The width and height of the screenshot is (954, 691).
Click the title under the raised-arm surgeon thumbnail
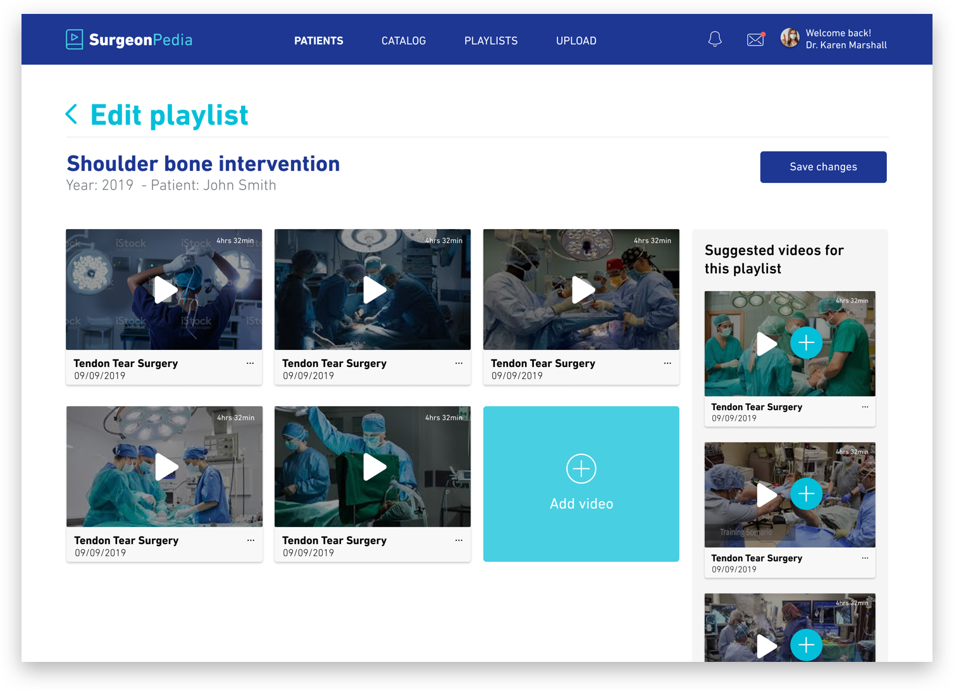pos(334,540)
